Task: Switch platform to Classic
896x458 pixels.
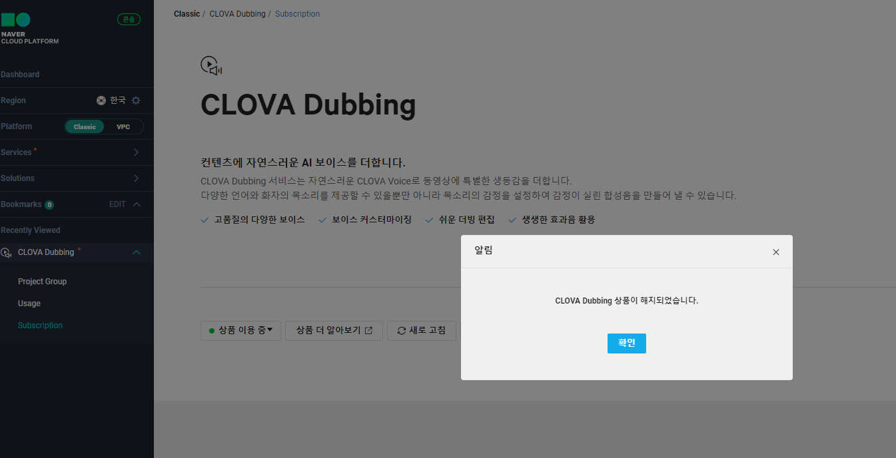Action: pyautogui.click(x=85, y=126)
